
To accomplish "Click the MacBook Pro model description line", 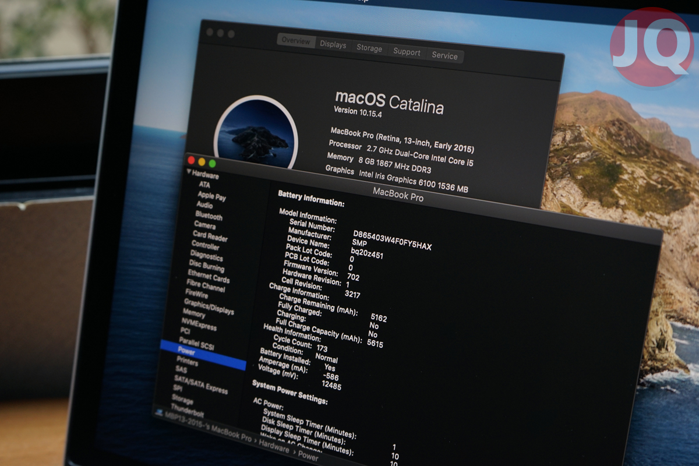I will [403, 140].
